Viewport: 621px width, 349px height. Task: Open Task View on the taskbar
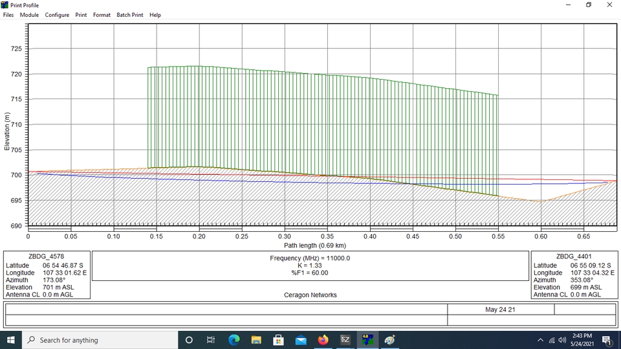tap(211, 340)
